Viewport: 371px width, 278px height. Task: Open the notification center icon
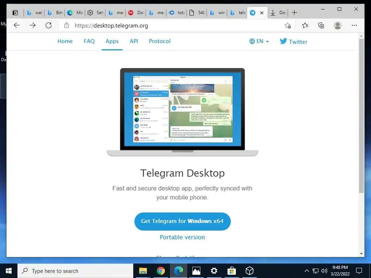359,271
